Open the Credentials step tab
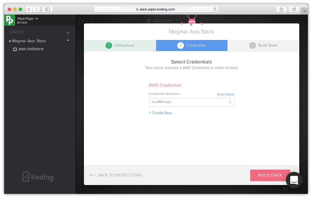This screenshot has height=198, width=312. [192, 45]
